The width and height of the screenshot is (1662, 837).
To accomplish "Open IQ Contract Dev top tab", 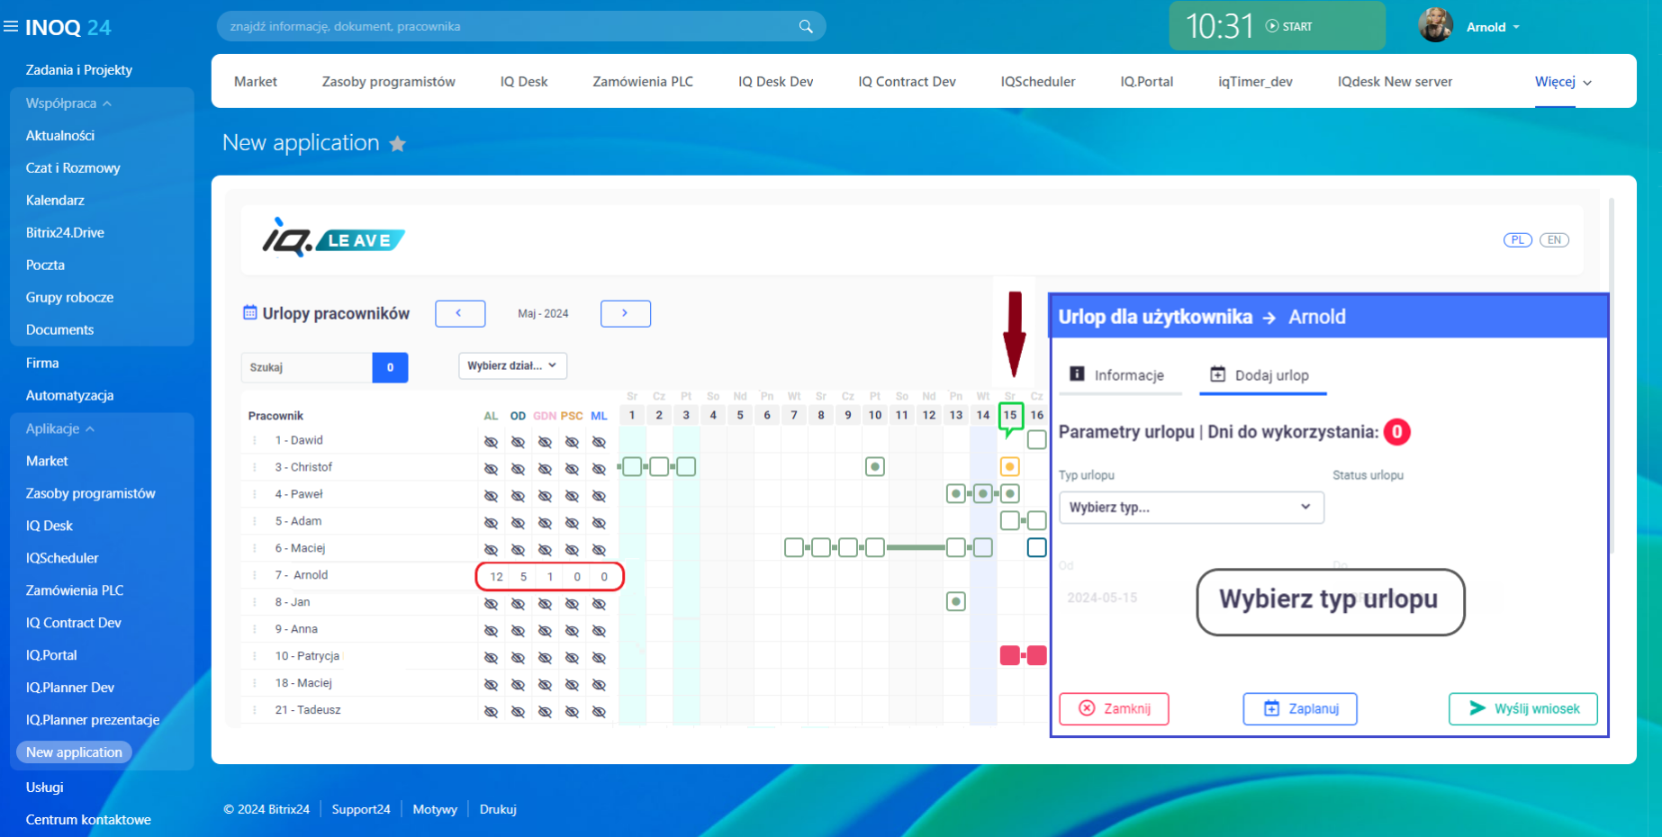I will pyautogui.click(x=907, y=82).
